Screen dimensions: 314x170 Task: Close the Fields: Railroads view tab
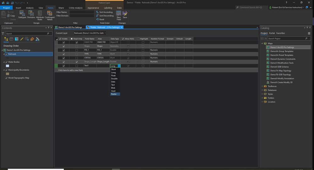tap(122, 27)
